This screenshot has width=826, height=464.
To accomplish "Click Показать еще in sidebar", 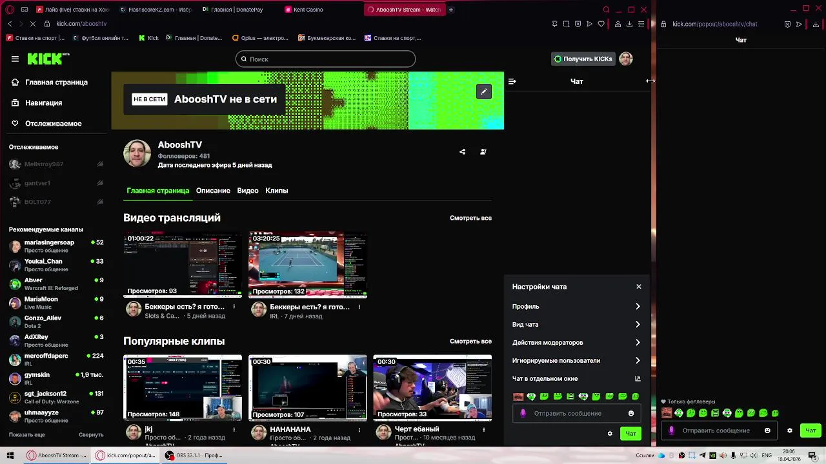I will pyautogui.click(x=27, y=435).
